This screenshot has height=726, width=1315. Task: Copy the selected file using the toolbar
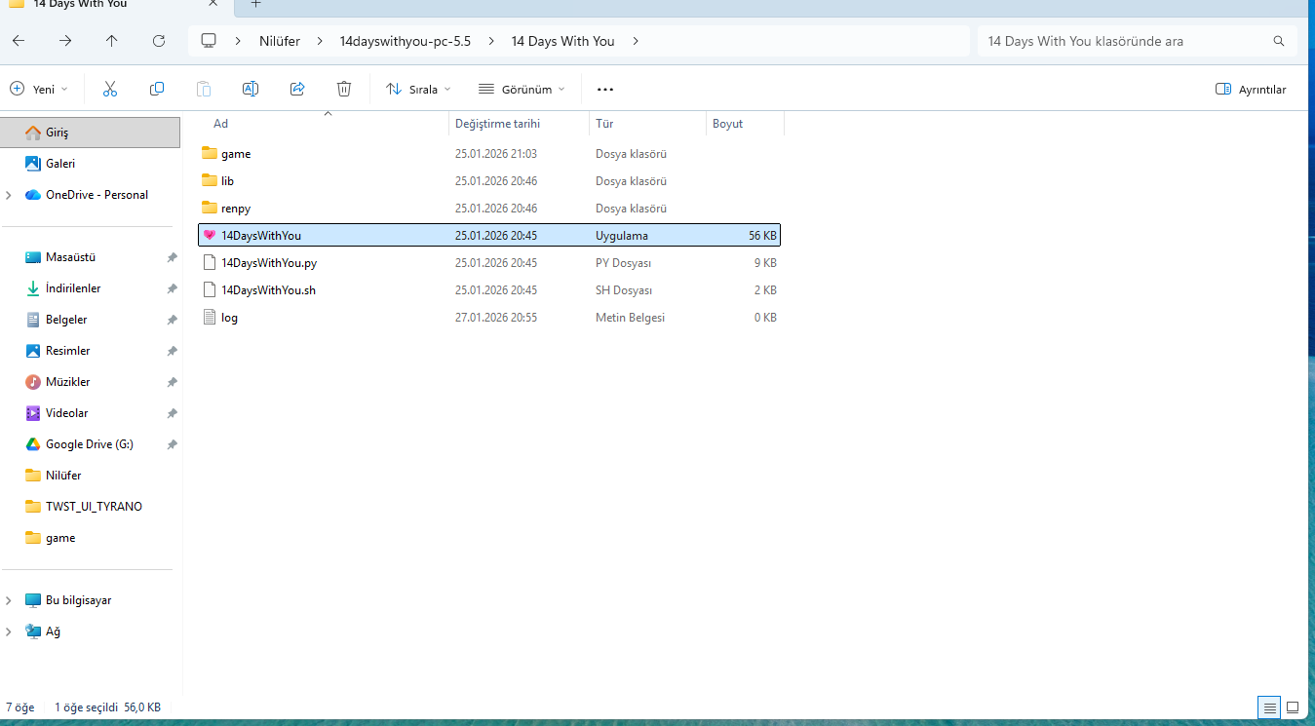pyautogui.click(x=157, y=89)
